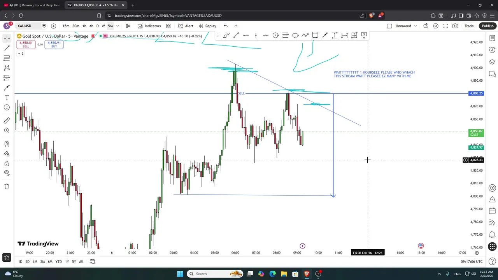The image size is (498, 280).
Task: Click the green market status dot
Action: [101, 36]
